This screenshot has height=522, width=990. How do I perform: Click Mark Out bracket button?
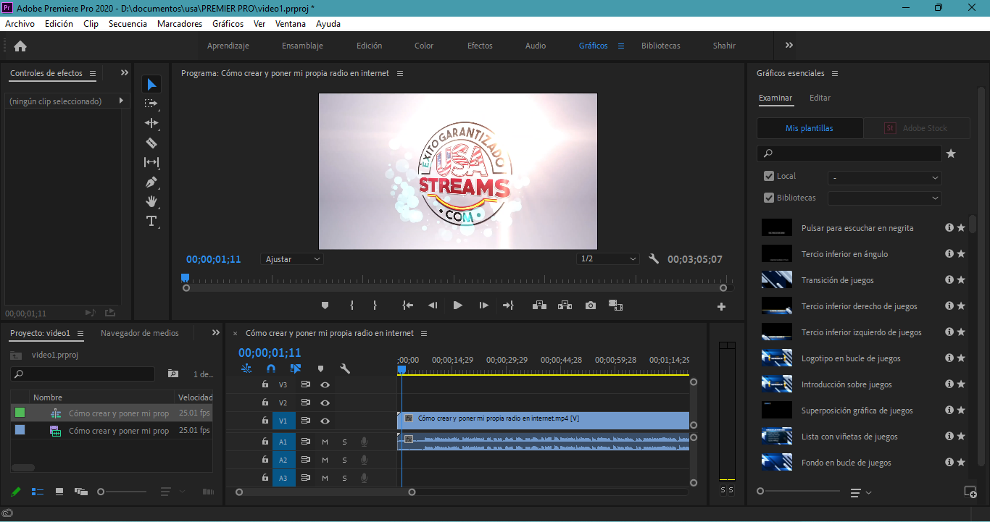coord(375,306)
